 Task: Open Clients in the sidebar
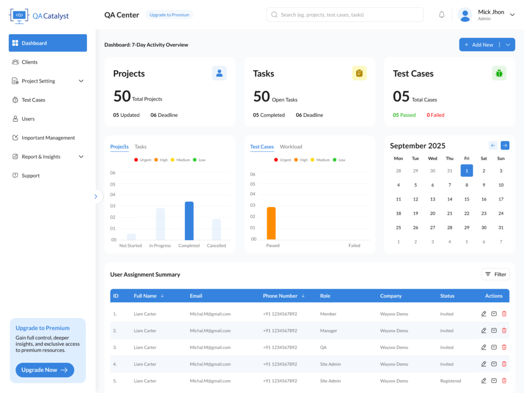point(30,62)
